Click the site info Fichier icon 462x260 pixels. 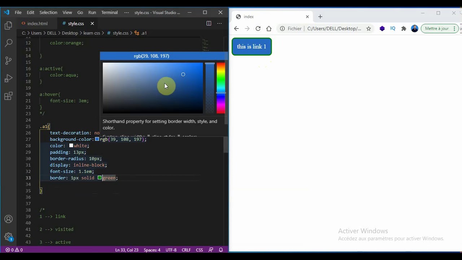point(282,29)
